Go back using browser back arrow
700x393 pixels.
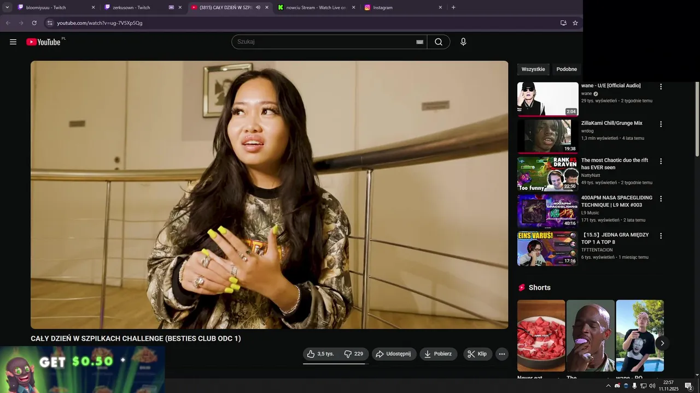(8, 23)
